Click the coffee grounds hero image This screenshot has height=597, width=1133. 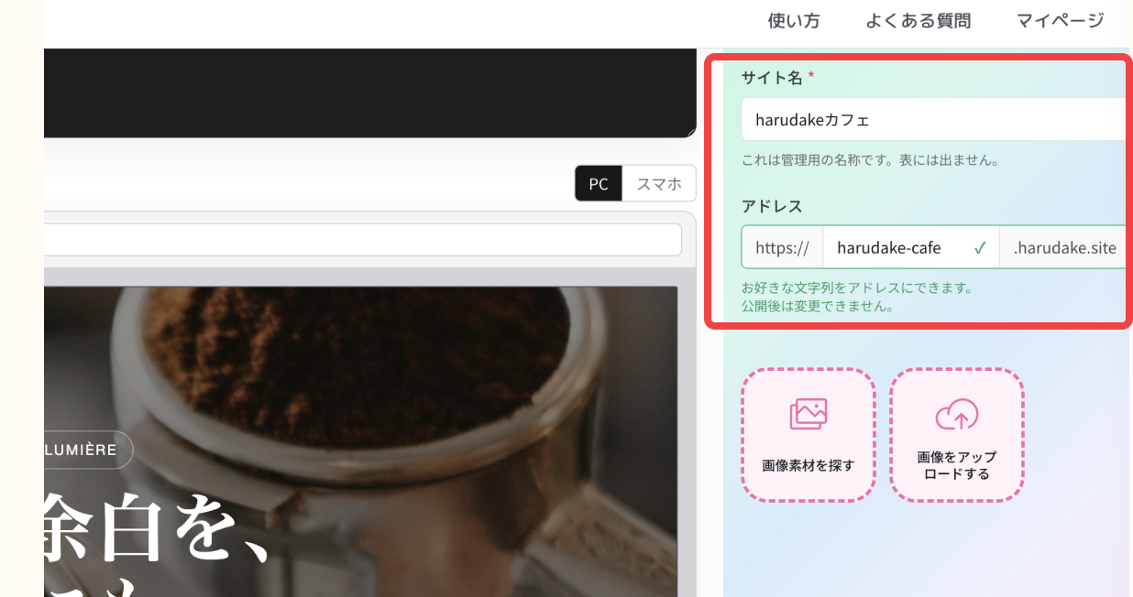[360, 441]
